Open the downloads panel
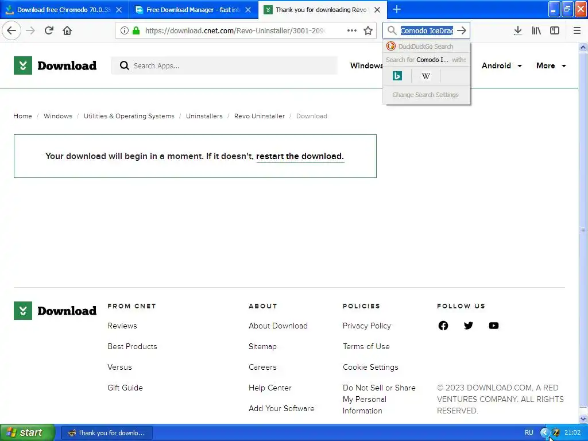Screen dimensions: 588x441 (517, 30)
